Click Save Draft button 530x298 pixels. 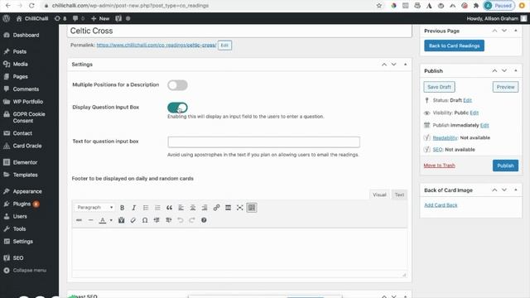point(439,87)
